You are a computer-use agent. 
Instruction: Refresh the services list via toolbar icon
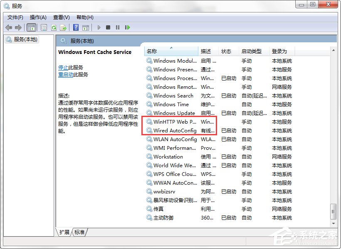[54, 27]
